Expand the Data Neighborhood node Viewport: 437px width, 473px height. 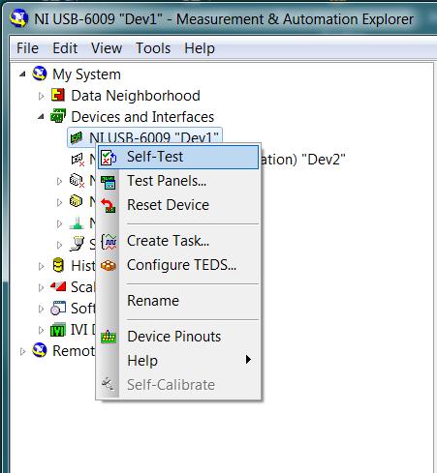41,96
